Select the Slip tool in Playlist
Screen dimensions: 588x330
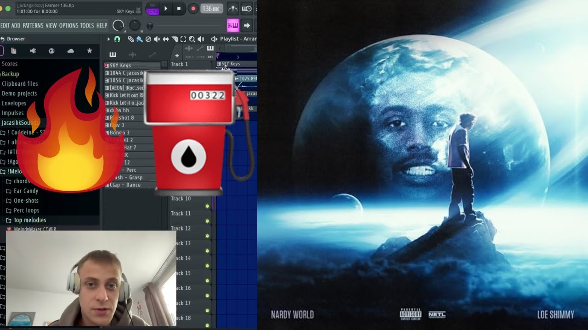[166, 39]
